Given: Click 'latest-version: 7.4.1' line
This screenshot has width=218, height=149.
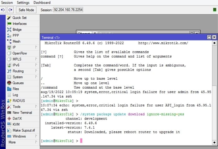Looking at the screenshot, I should (73, 128).
